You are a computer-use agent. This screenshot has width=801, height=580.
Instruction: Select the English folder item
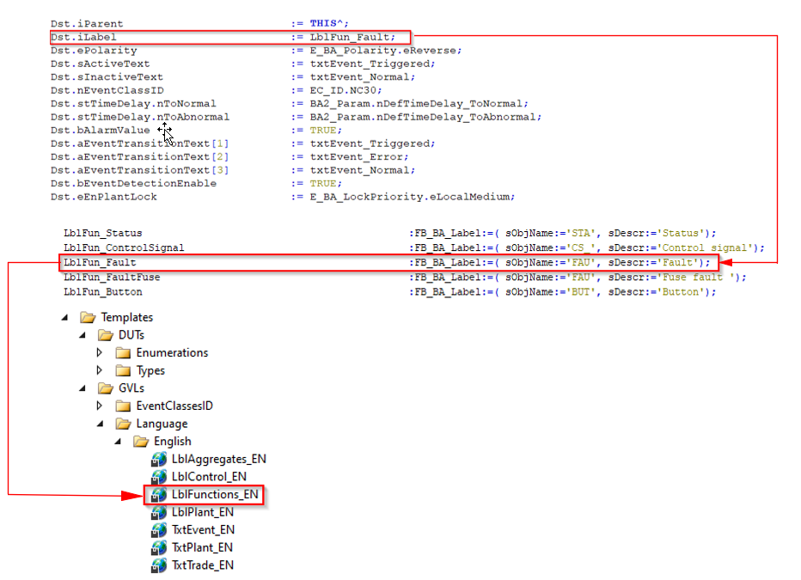[173, 442]
